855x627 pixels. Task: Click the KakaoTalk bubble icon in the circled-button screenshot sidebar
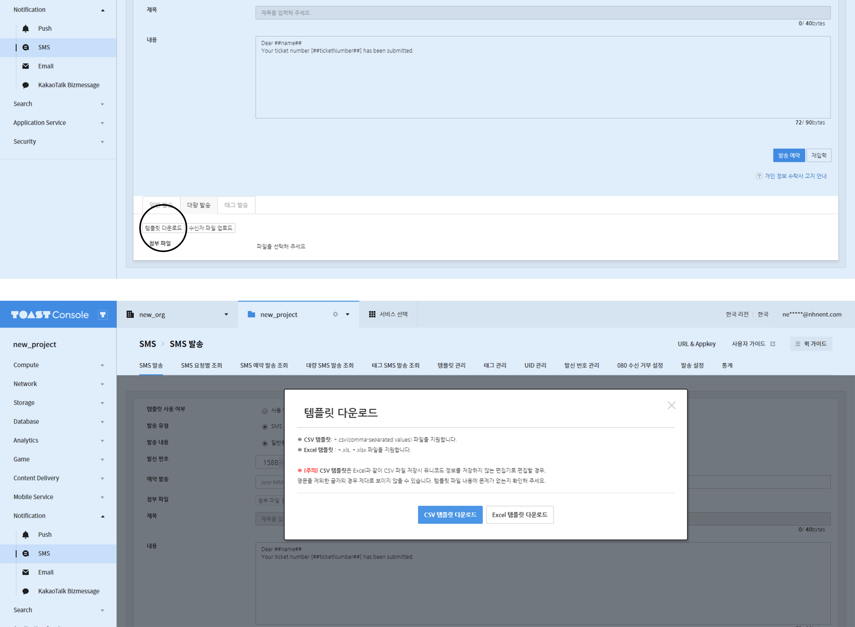coord(26,85)
